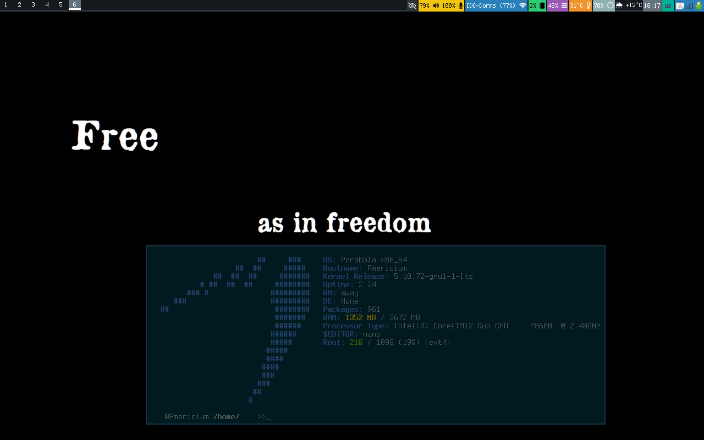Click the speaker volume icon
Viewport: 704px width, 440px height.
(x=436, y=5)
